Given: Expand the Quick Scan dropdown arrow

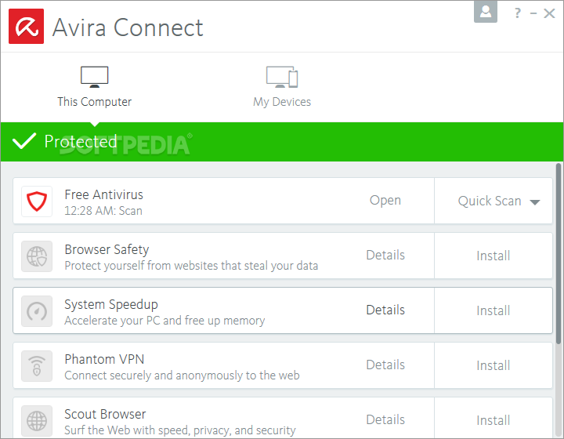Looking at the screenshot, I should click(x=535, y=202).
